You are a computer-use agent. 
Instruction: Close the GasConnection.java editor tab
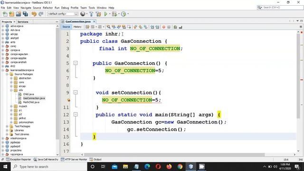click(94, 21)
